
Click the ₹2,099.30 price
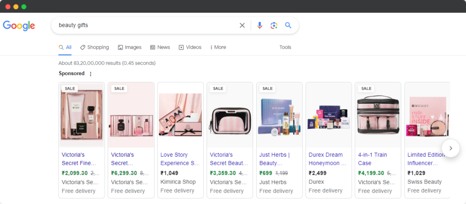click(75, 173)
